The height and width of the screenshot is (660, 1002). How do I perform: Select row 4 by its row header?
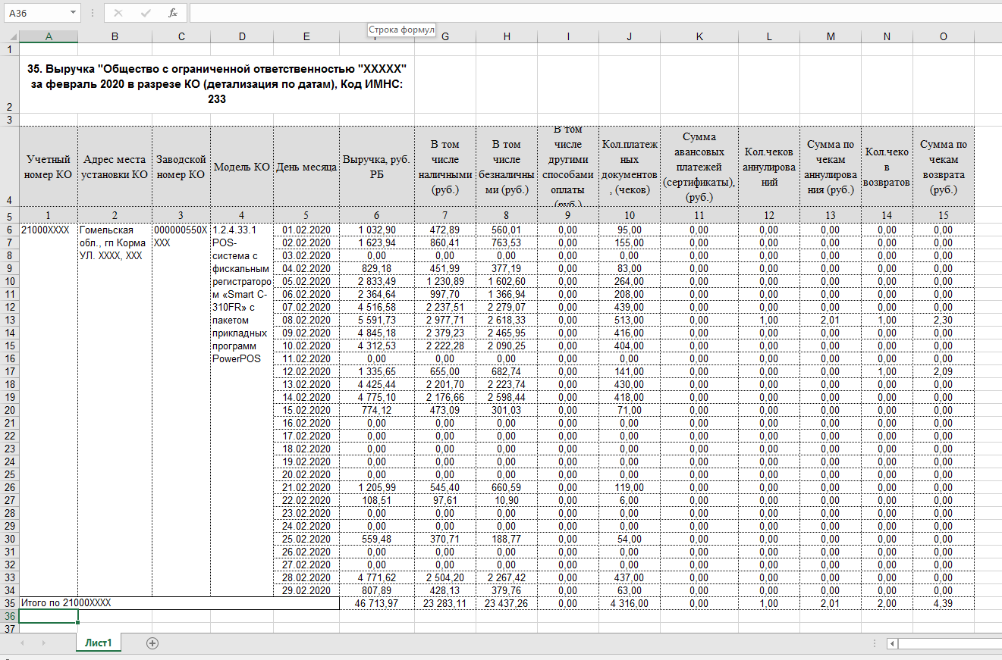9,167
